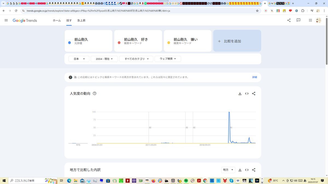This screenshot has width=328, height=184.
Task: Add a comparison with 比較を追加
Action: point(237,41)
